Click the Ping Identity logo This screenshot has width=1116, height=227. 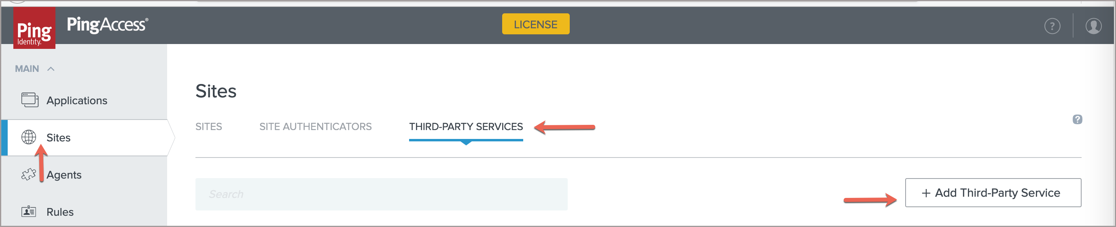click(x=34, y=29)
